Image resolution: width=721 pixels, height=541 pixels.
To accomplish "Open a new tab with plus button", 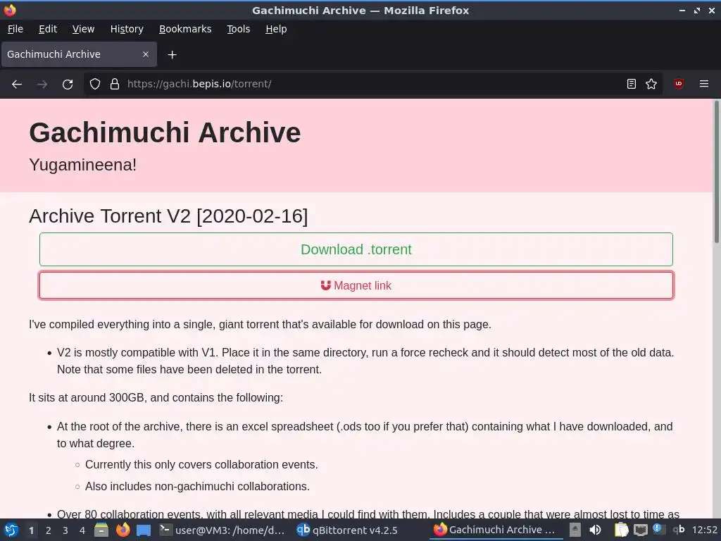I will point(172,55).
